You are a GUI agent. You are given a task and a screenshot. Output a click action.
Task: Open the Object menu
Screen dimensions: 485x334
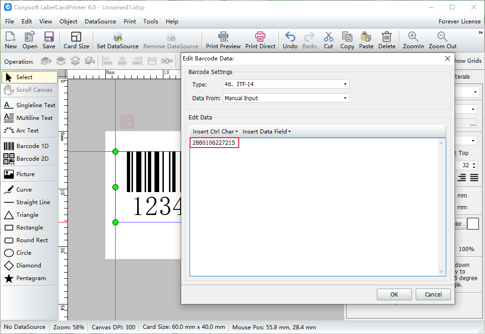68,22
